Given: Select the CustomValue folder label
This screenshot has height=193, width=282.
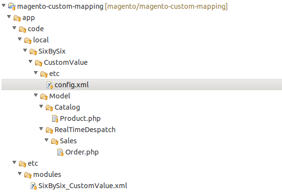Looking at the screenshot, I should pos(66,62).
